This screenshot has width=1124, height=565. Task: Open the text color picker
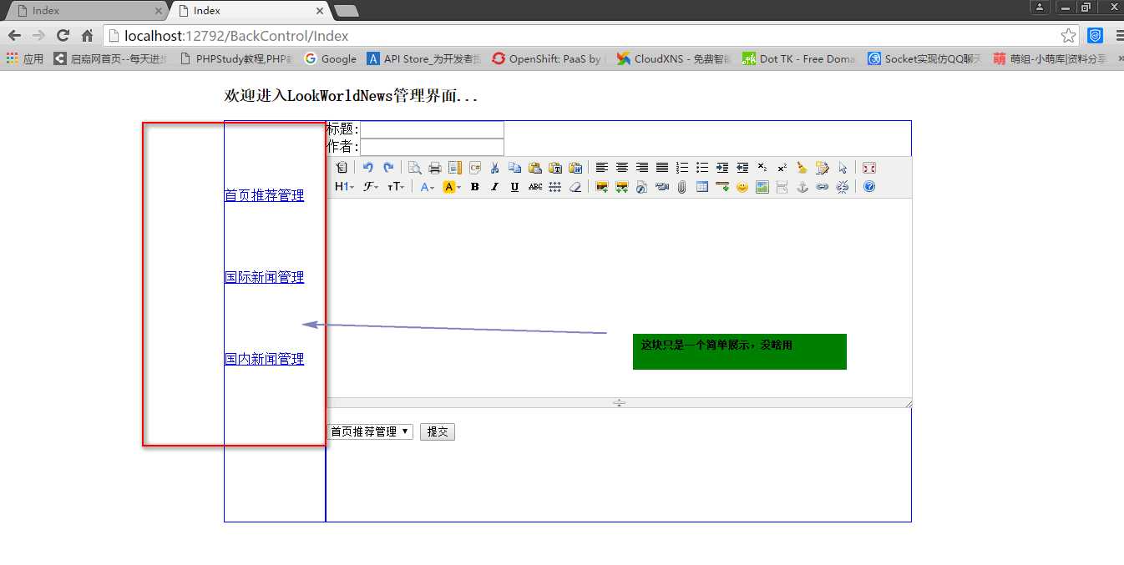(x=427, y=187)
